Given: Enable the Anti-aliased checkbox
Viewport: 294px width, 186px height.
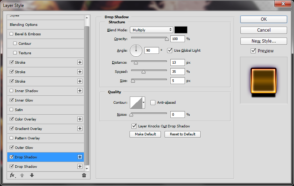Looking at the screenshot, I should point(153,103).
